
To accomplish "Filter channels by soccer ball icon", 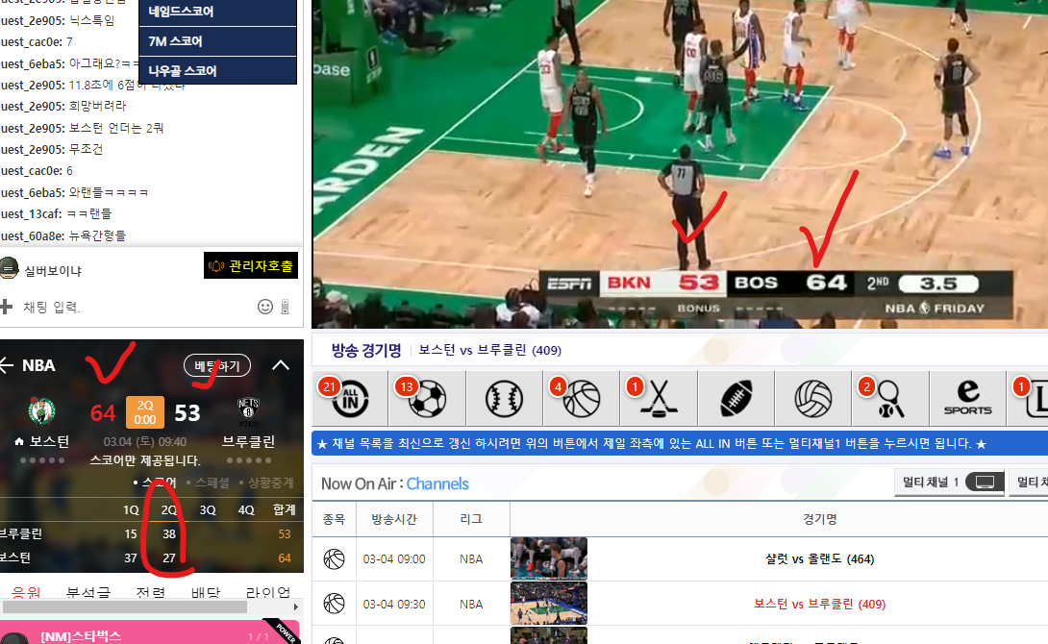I will (427, 398).
